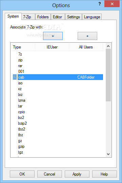Screen dimensions: 122x183
Task: Click the scrollbar down arrow
Action: (x=108, y=154)
